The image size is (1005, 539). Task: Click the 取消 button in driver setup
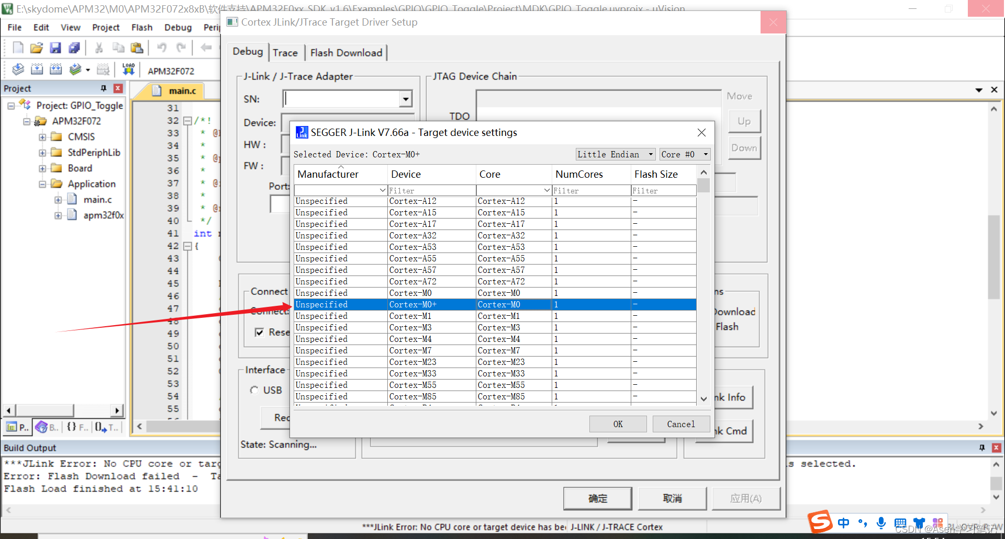672,498
